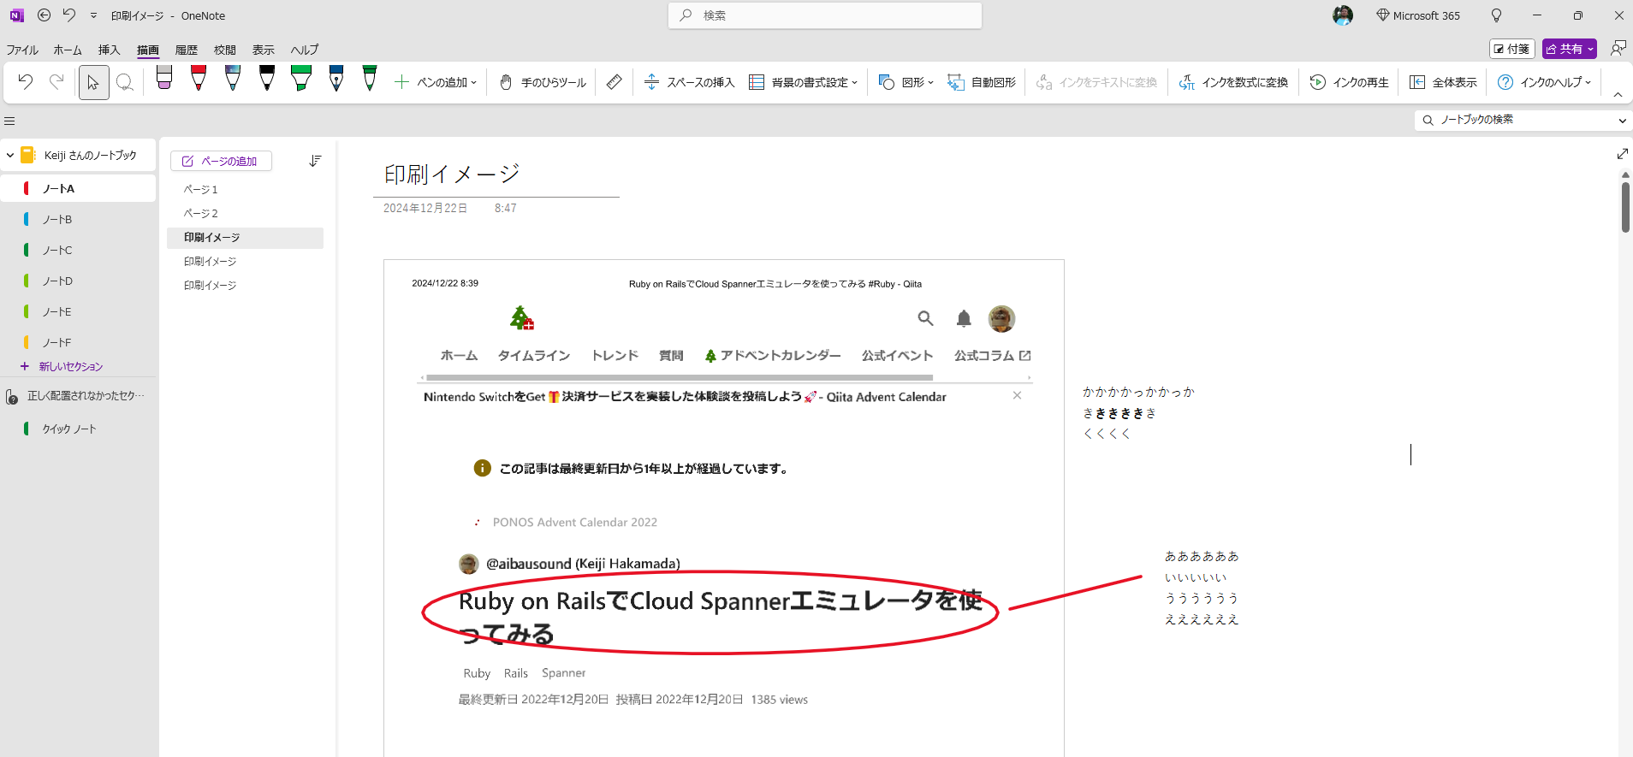
Task: Pick the green highlighter pen
Action: [x=301, y=78]
